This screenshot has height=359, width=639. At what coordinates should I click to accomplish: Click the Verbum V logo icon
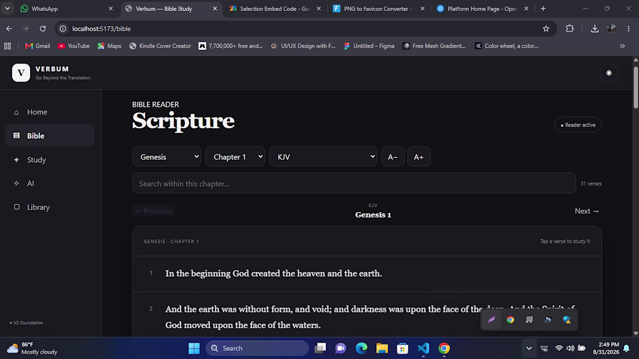pos(21,73)
